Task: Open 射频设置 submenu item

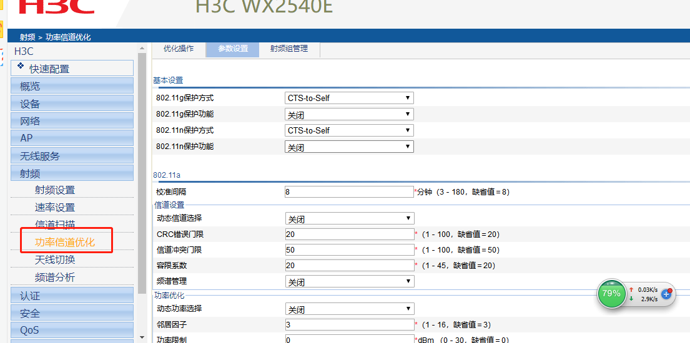Action: pyautogui.click(x=54, y=190)
